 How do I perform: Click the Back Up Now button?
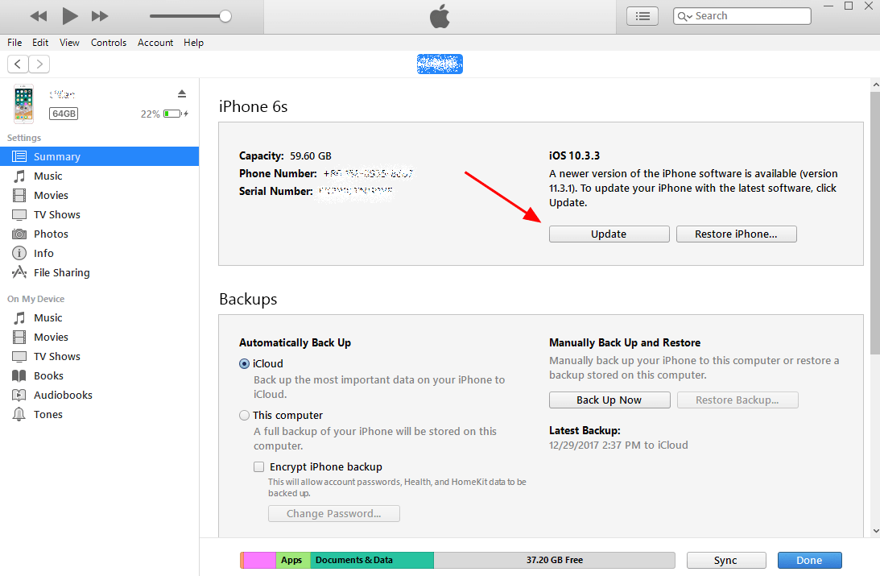coord(609,400)
